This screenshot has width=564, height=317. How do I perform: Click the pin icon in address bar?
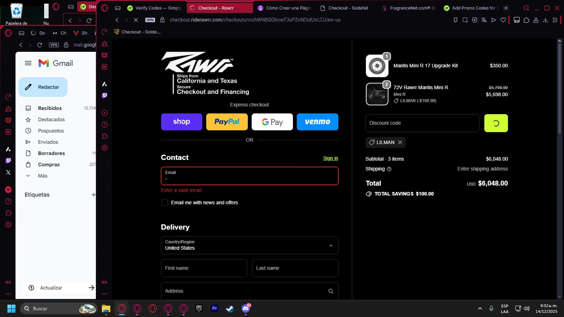[x=455, y=20]
